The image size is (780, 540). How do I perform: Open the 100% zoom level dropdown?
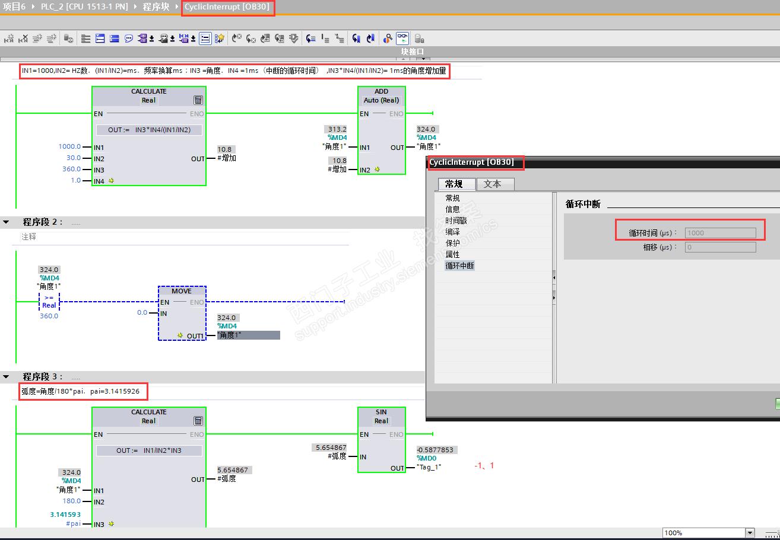tap(750, 533)
